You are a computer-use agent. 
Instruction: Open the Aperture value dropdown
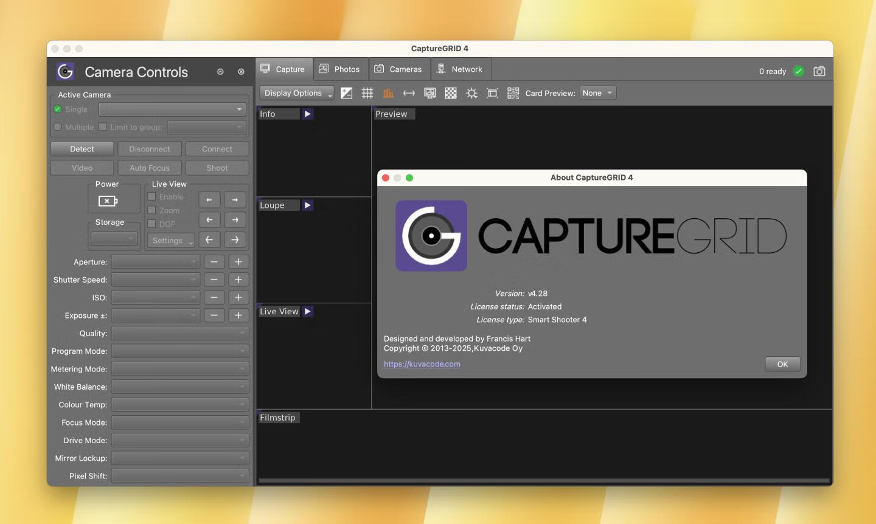click(155, 261)
